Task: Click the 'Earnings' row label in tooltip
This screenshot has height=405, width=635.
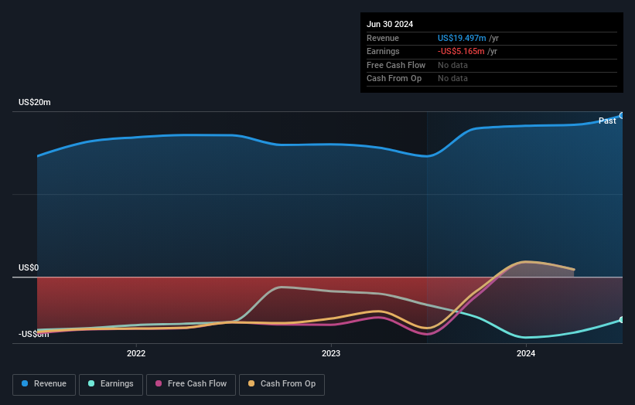Action: [383, 51]
